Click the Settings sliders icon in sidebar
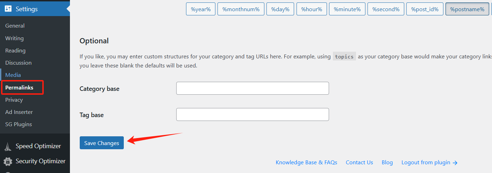492x173 pixels. tap(8, 9)
